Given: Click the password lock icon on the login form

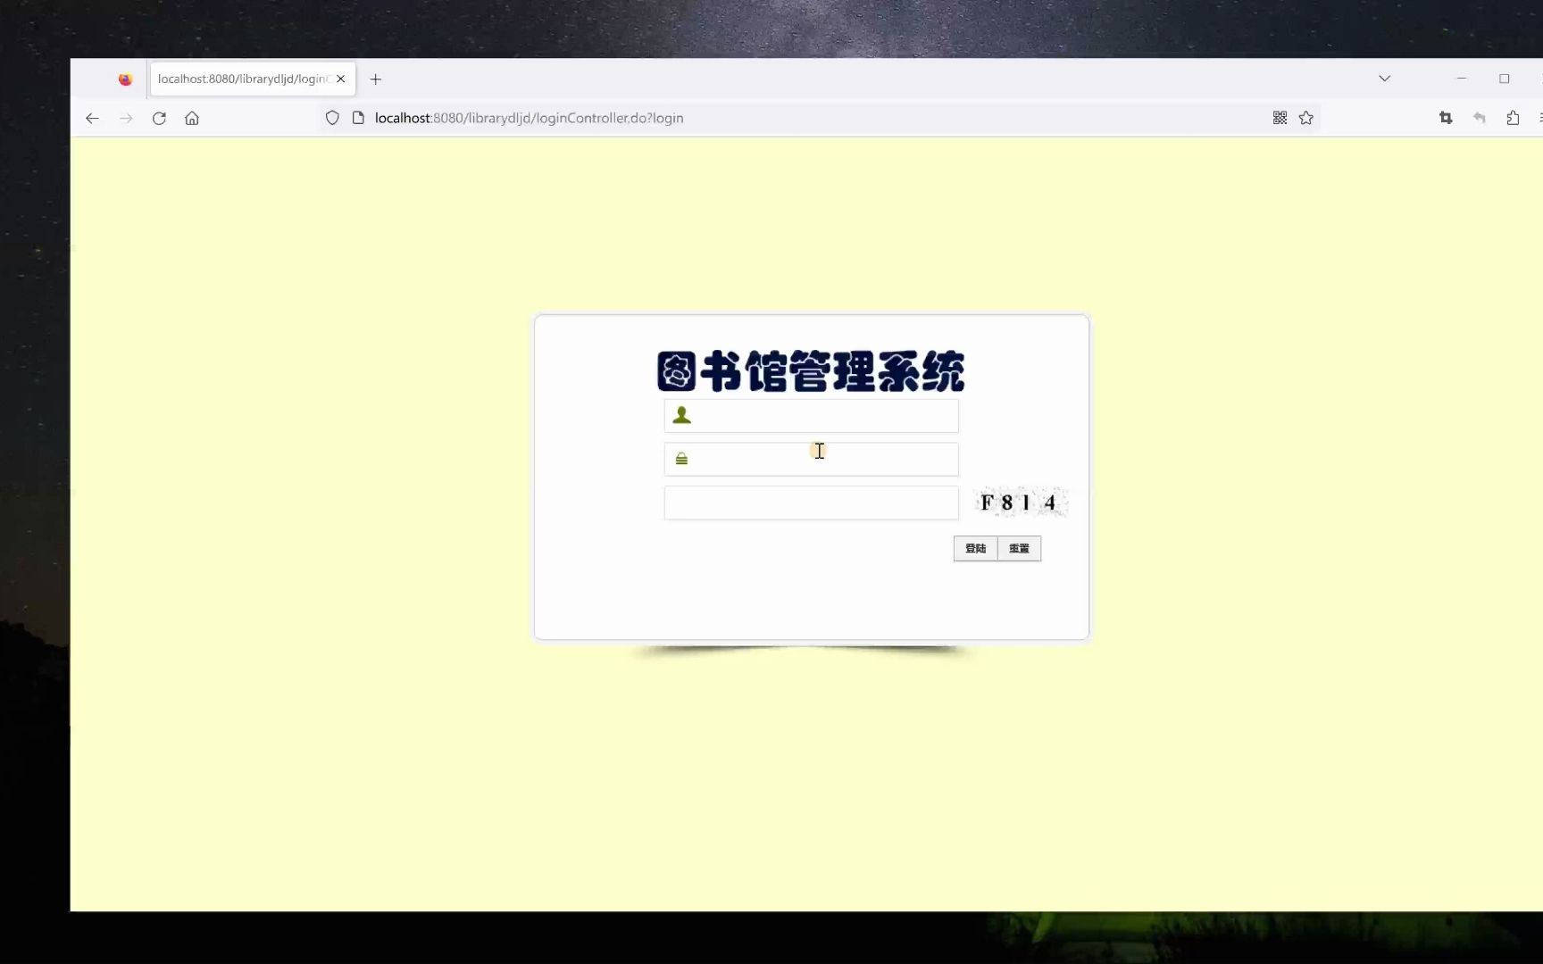Looking at the screenshot, I should pyautogui.click(x=682, y=457).
